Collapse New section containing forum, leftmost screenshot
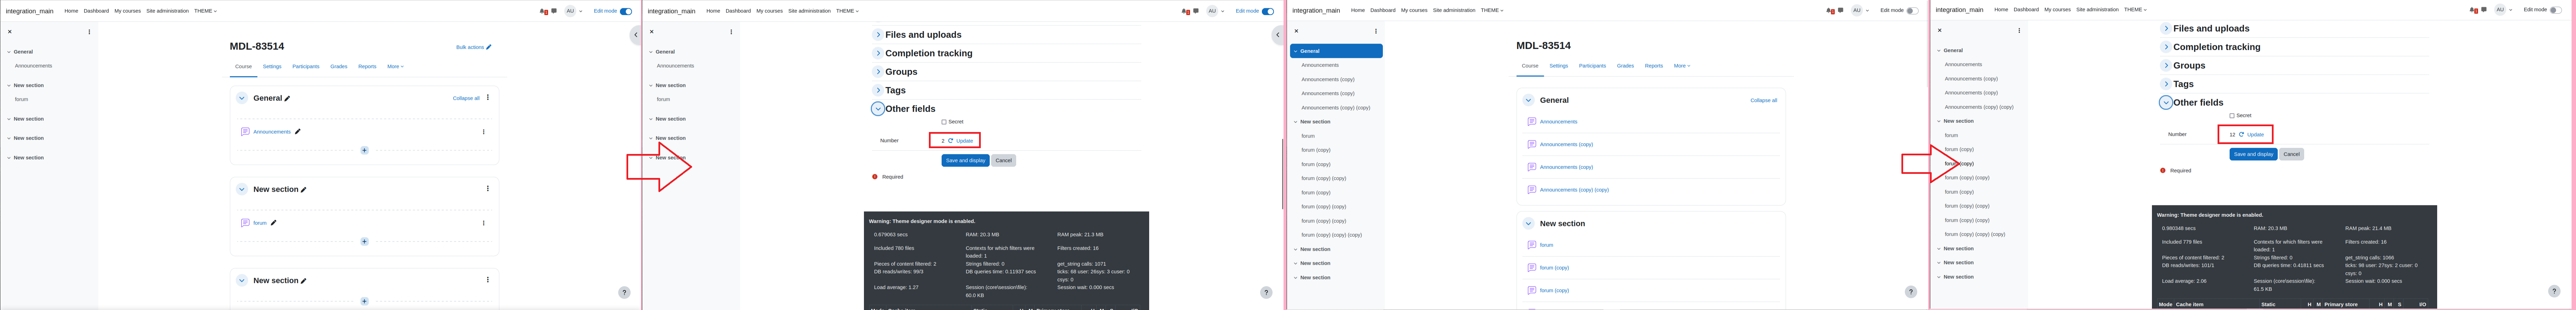Screen dimensions: 2576x310 click(242, 189)
